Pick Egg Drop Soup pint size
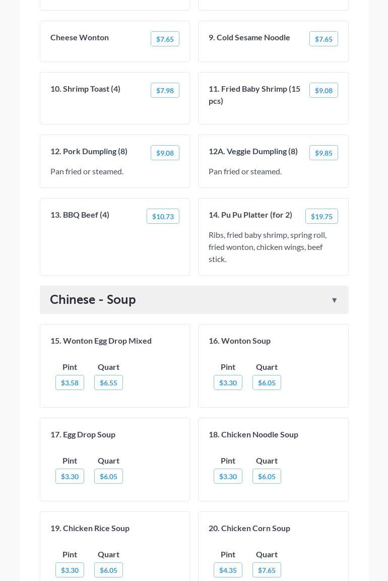This screenshot has height=581, width=388. coord(70,477)
